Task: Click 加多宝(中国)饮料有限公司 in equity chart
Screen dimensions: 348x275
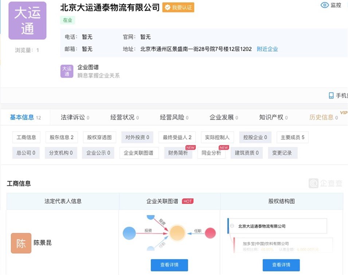Action: [266, 244]
